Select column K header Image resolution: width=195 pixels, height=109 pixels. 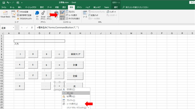click(111, 33)
